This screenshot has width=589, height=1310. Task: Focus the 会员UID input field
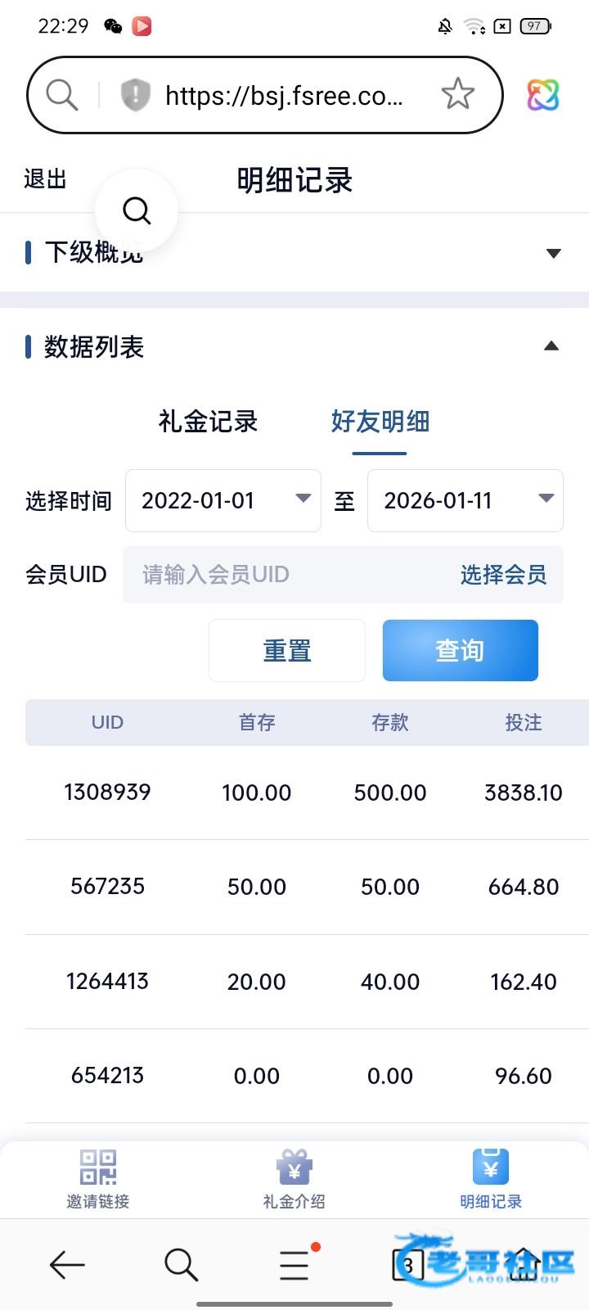point(286,575)
